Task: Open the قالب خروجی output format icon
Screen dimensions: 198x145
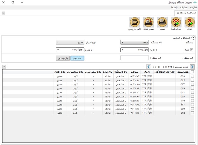Action: tap(135, 22)
